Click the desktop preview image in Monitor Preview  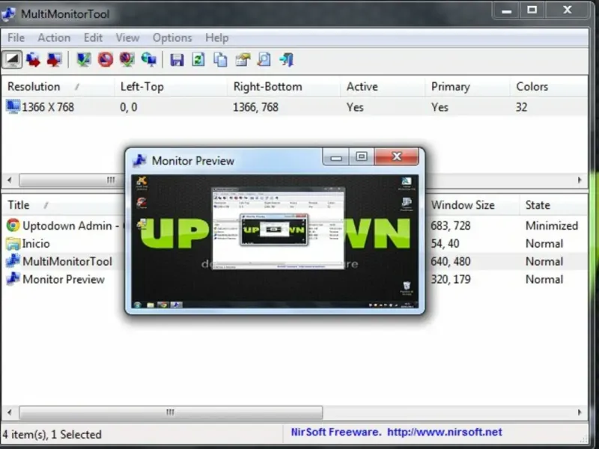[x=275, y=242]
